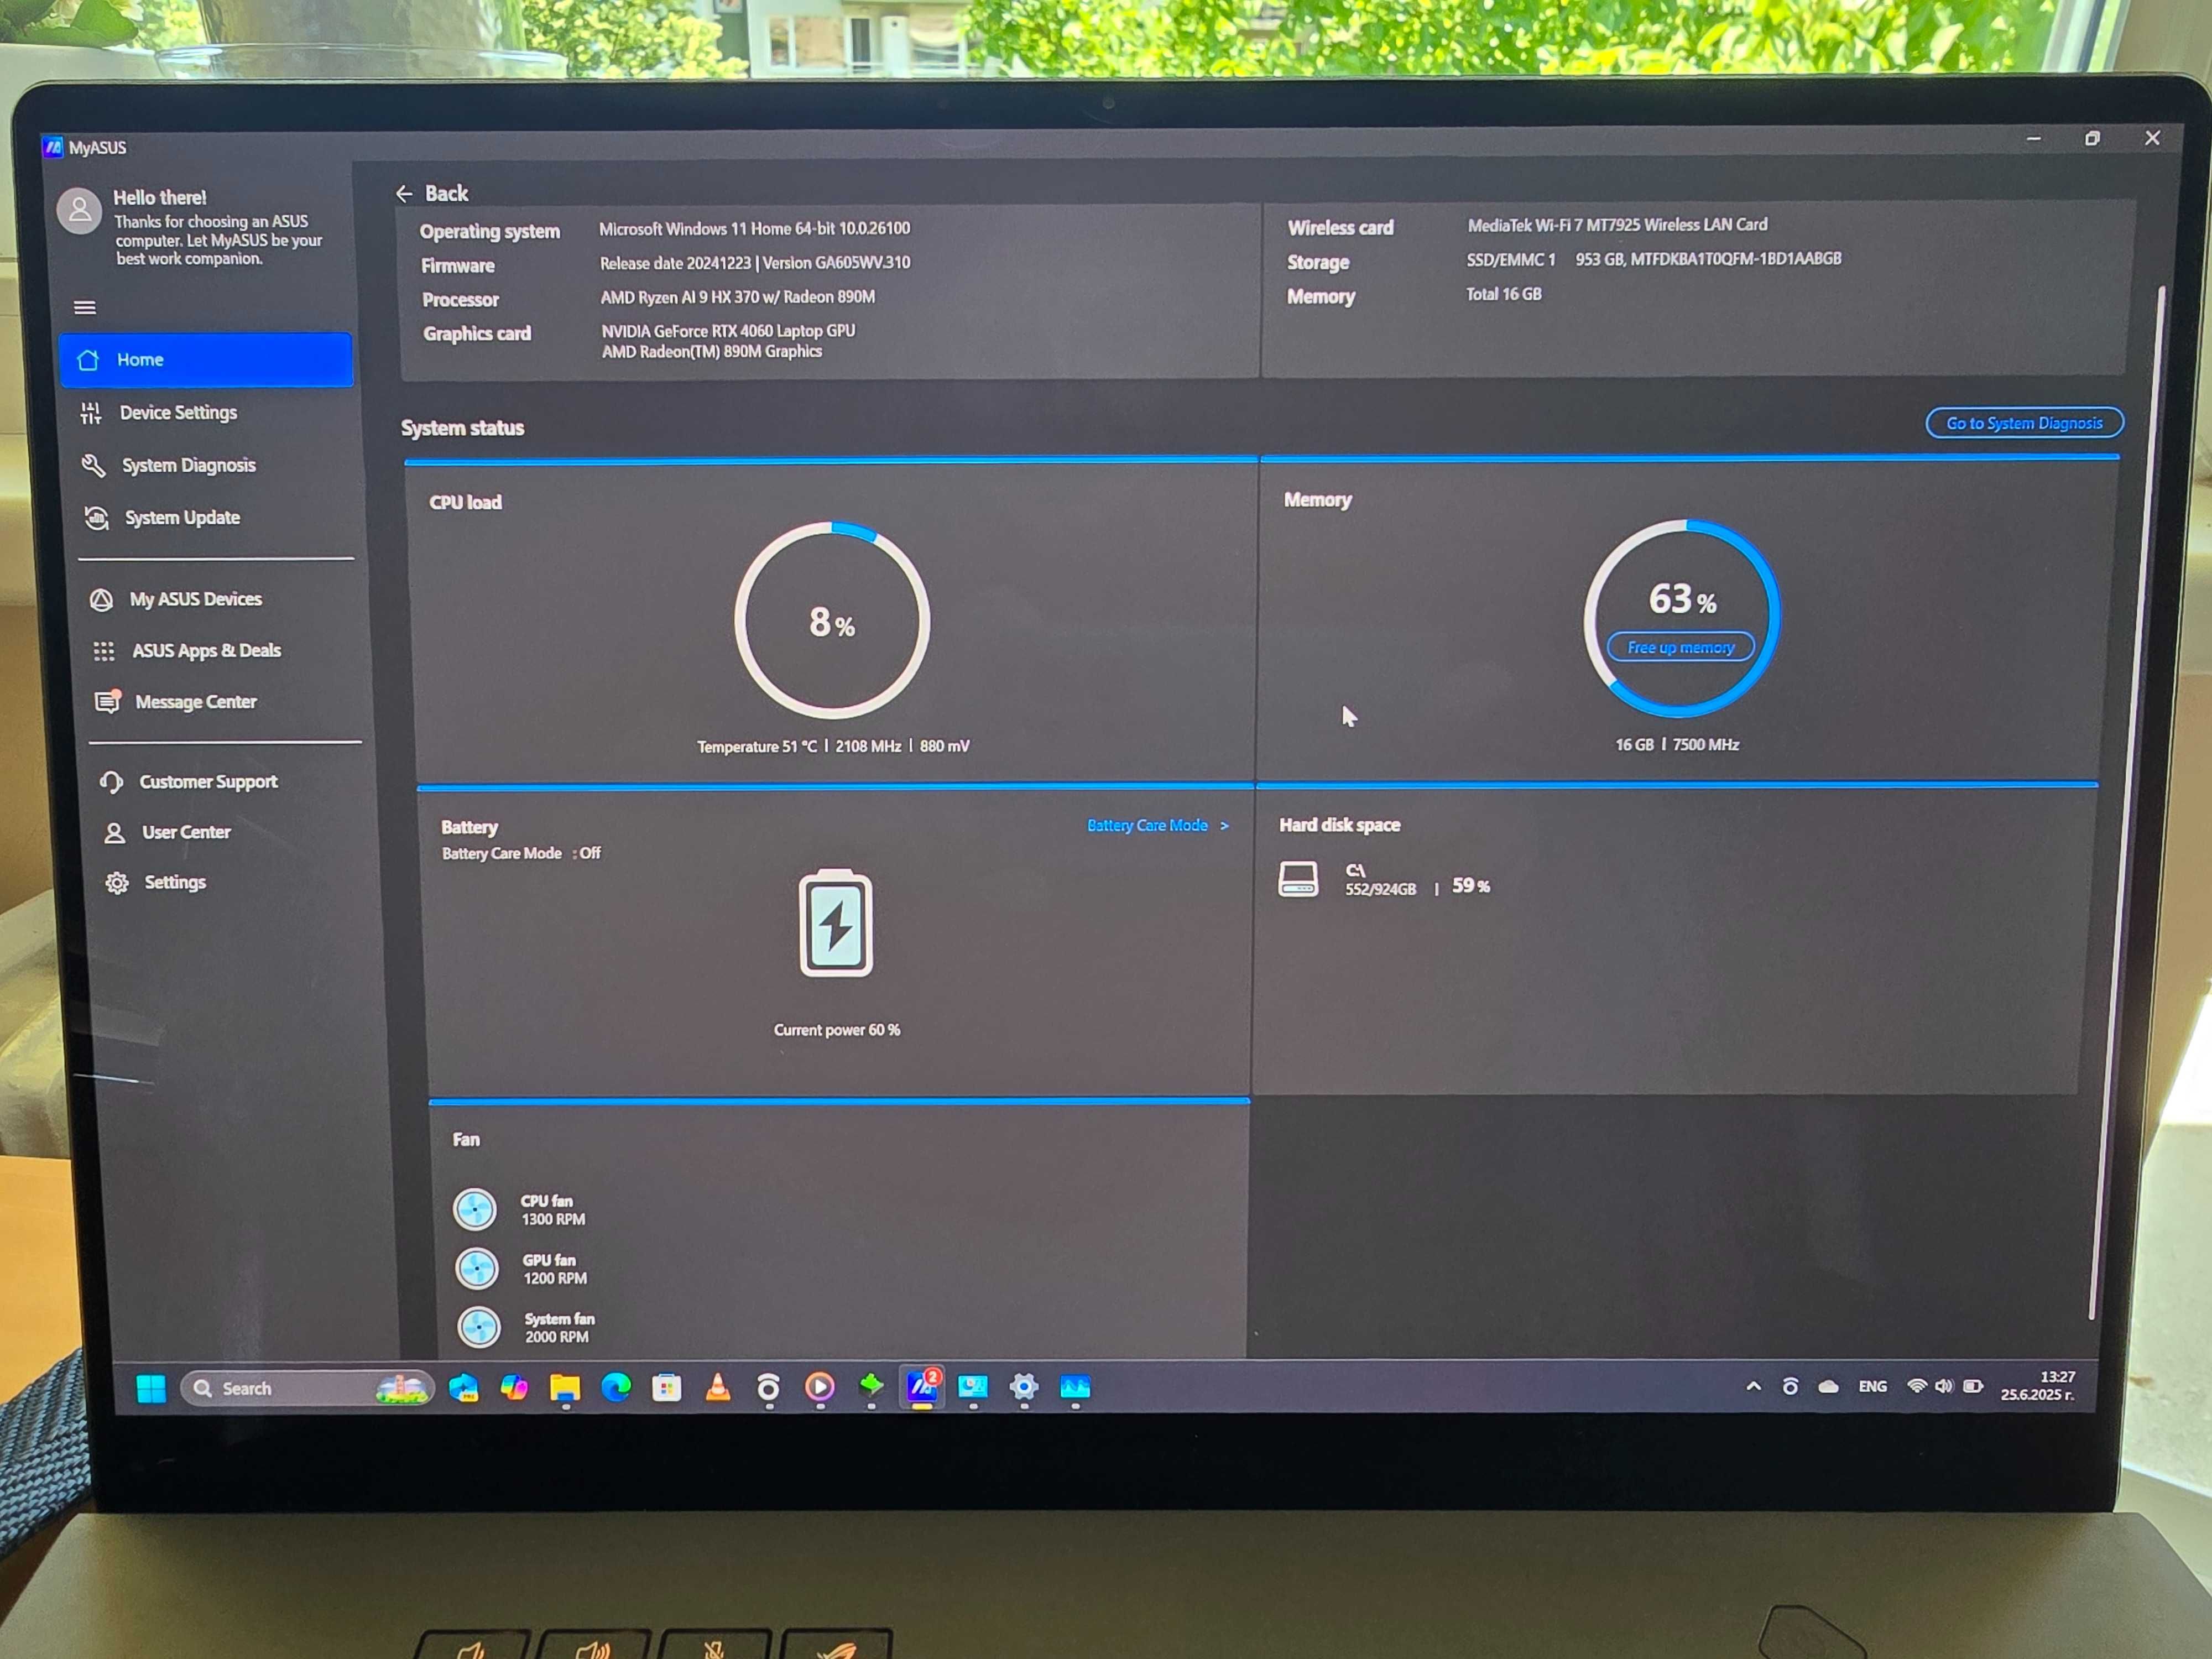Click the CPU load 8% gauge
2212x1659 pixels.
tap(832, 620)
